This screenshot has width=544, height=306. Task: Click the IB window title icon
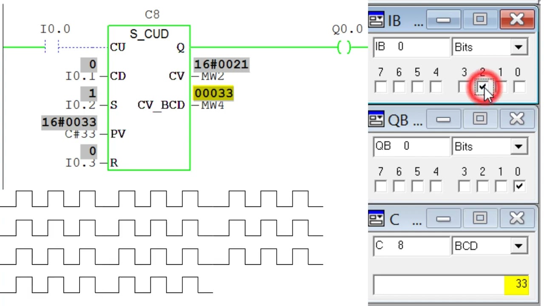coord(376,20)
